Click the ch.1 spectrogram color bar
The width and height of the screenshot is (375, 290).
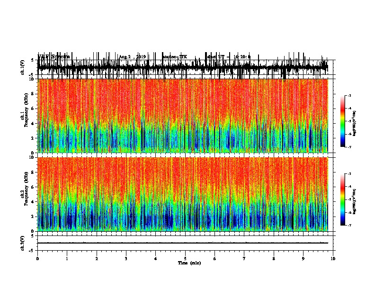(x=342, y=121)
